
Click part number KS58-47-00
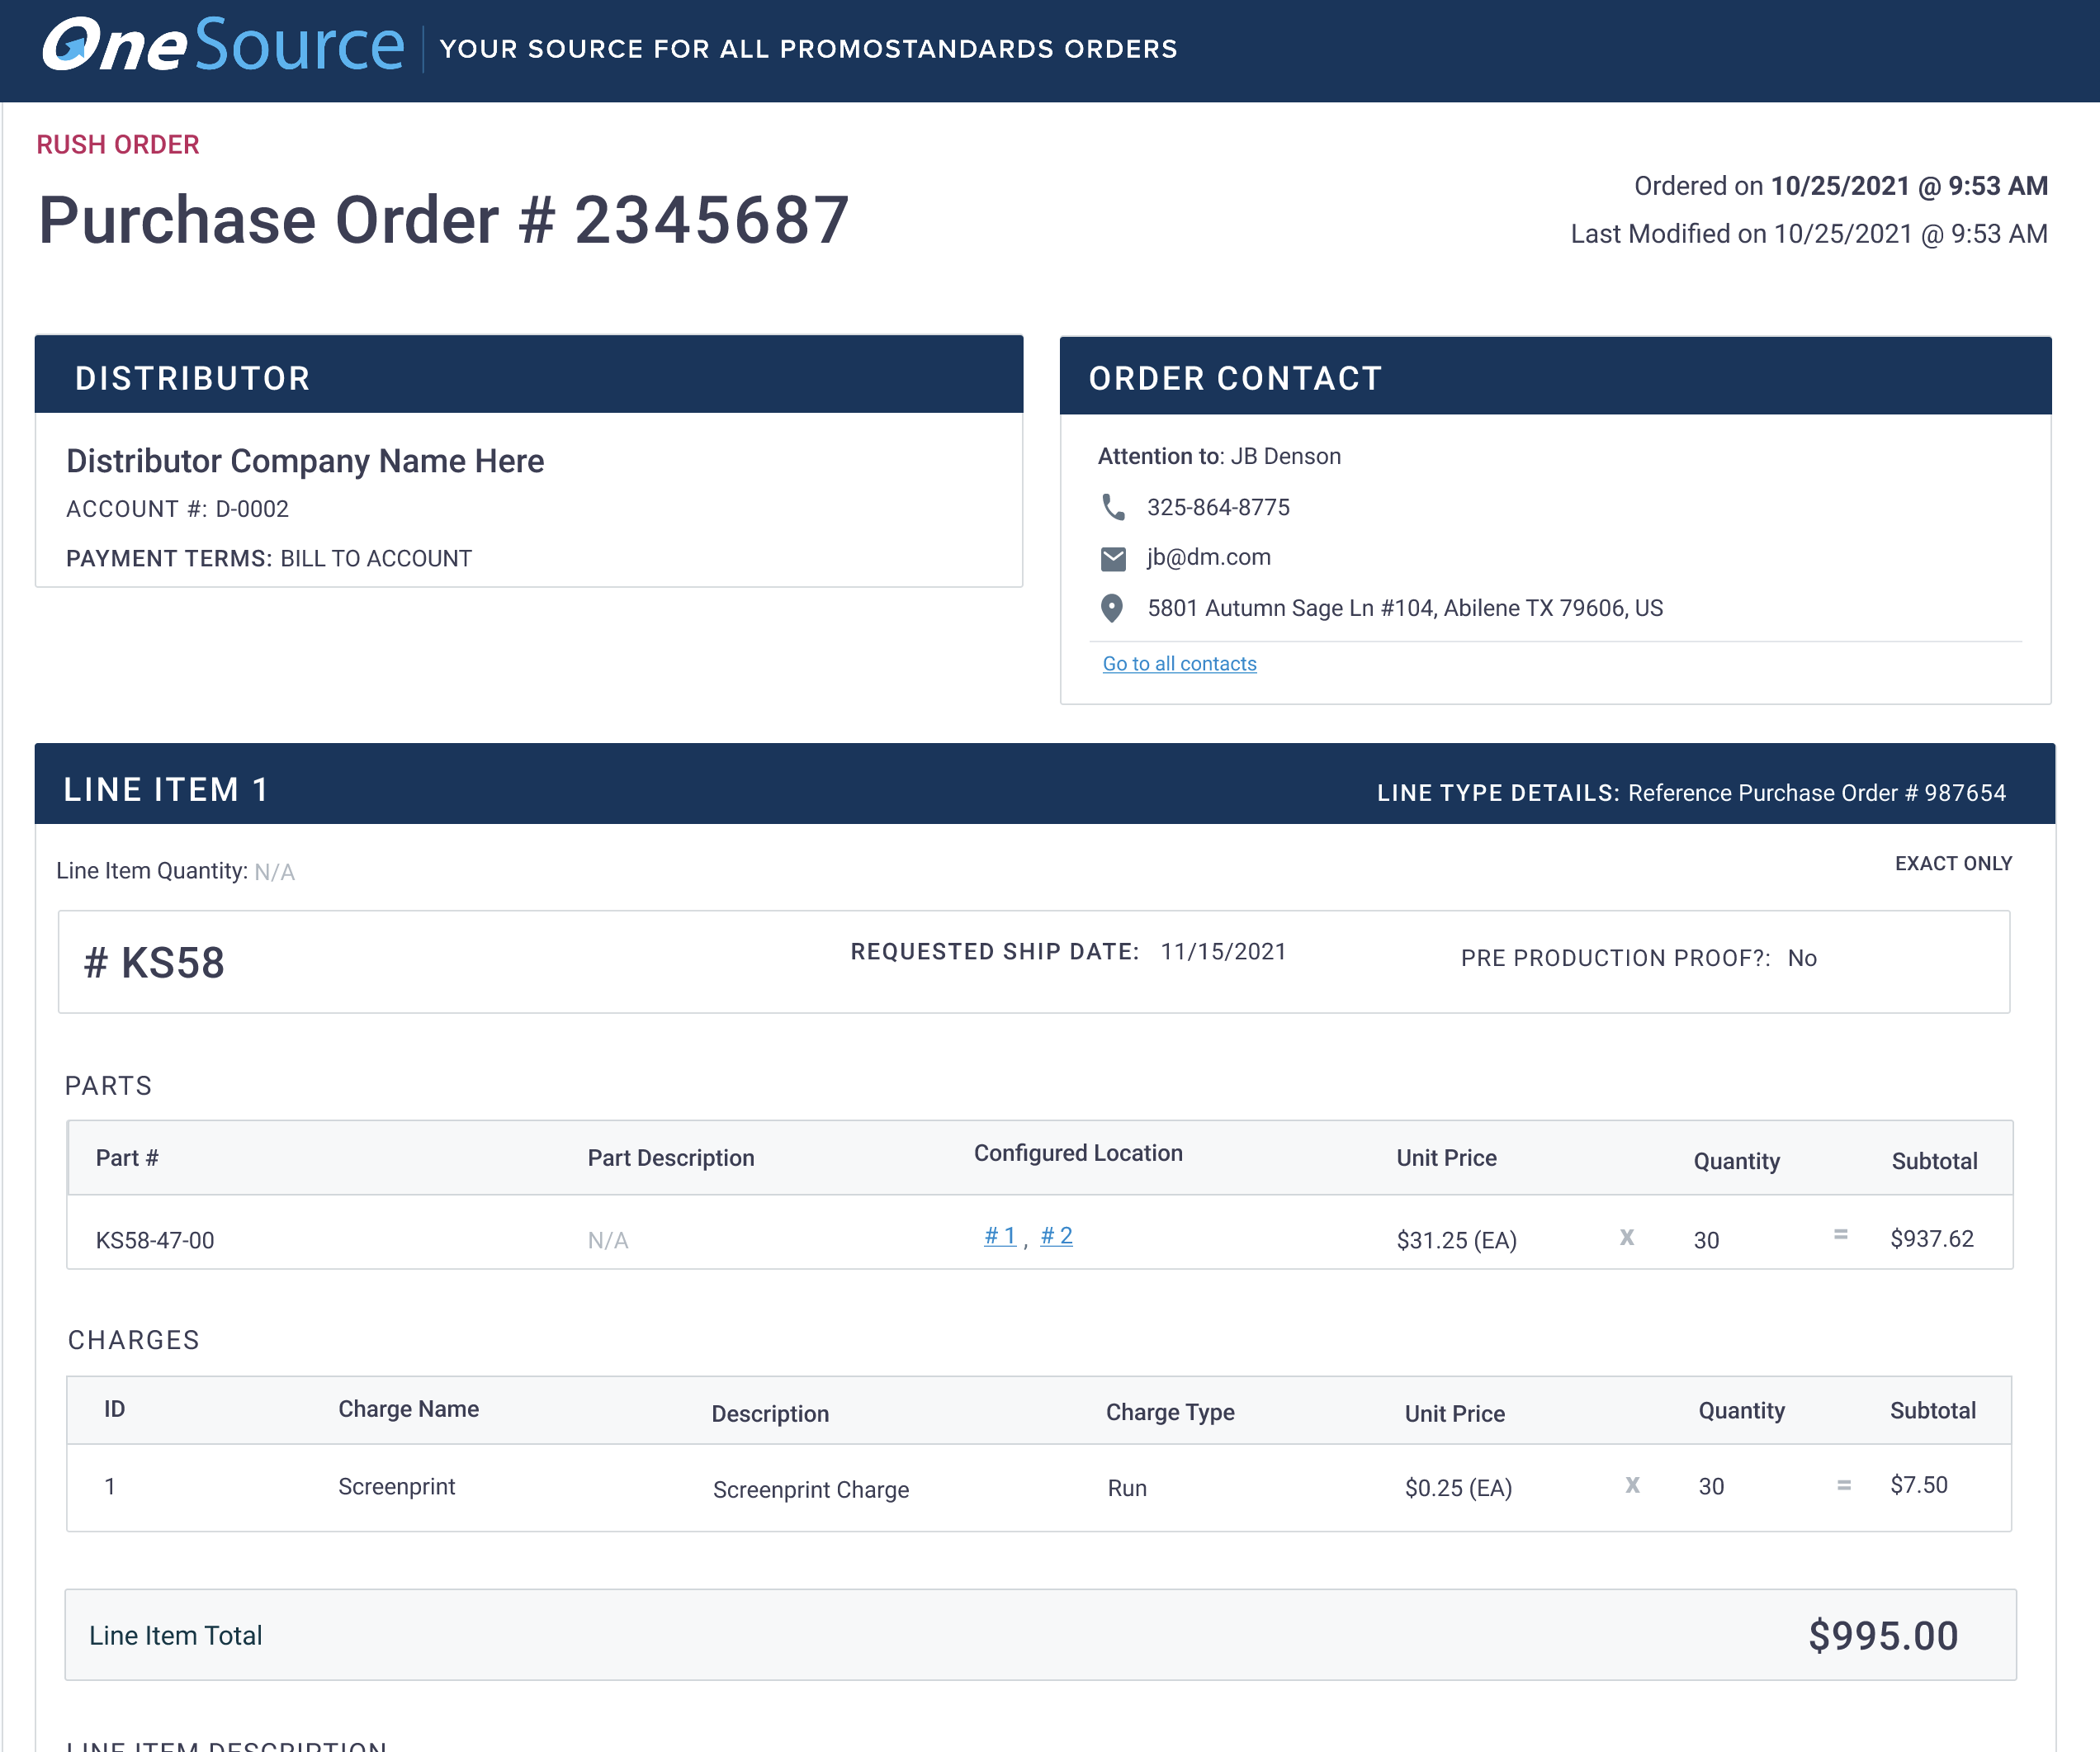(155, 1240)
